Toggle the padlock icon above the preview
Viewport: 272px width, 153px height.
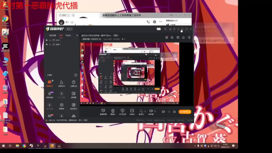pos(172,37)
